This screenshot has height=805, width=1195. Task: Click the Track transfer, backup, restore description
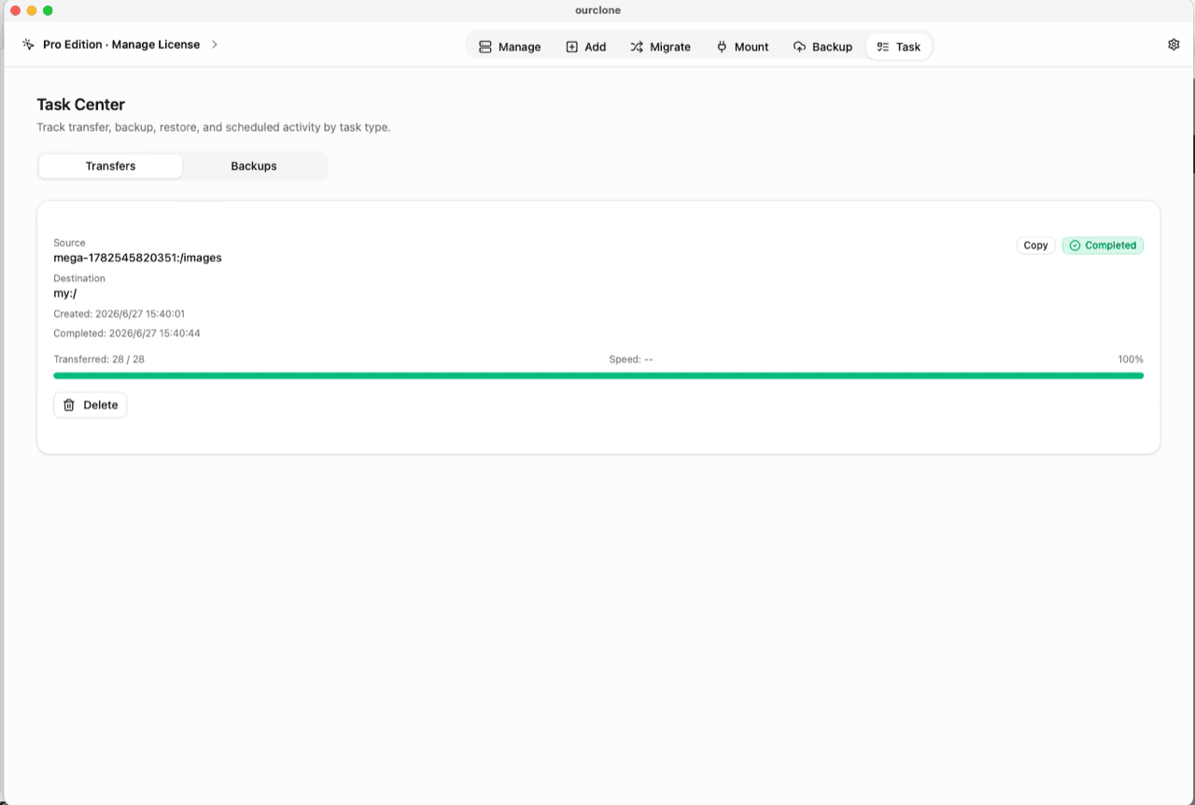(214, 127)
